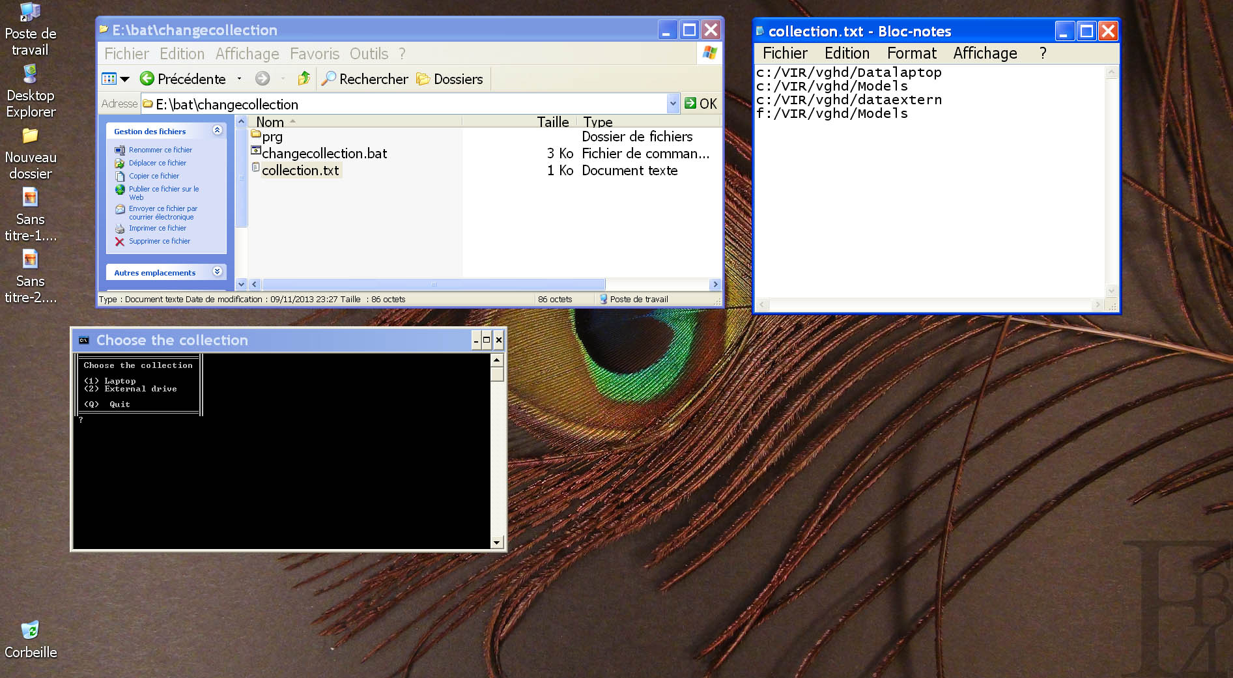Click sidebar scrollbar down arrow in Explorer

tap(241, 284)
